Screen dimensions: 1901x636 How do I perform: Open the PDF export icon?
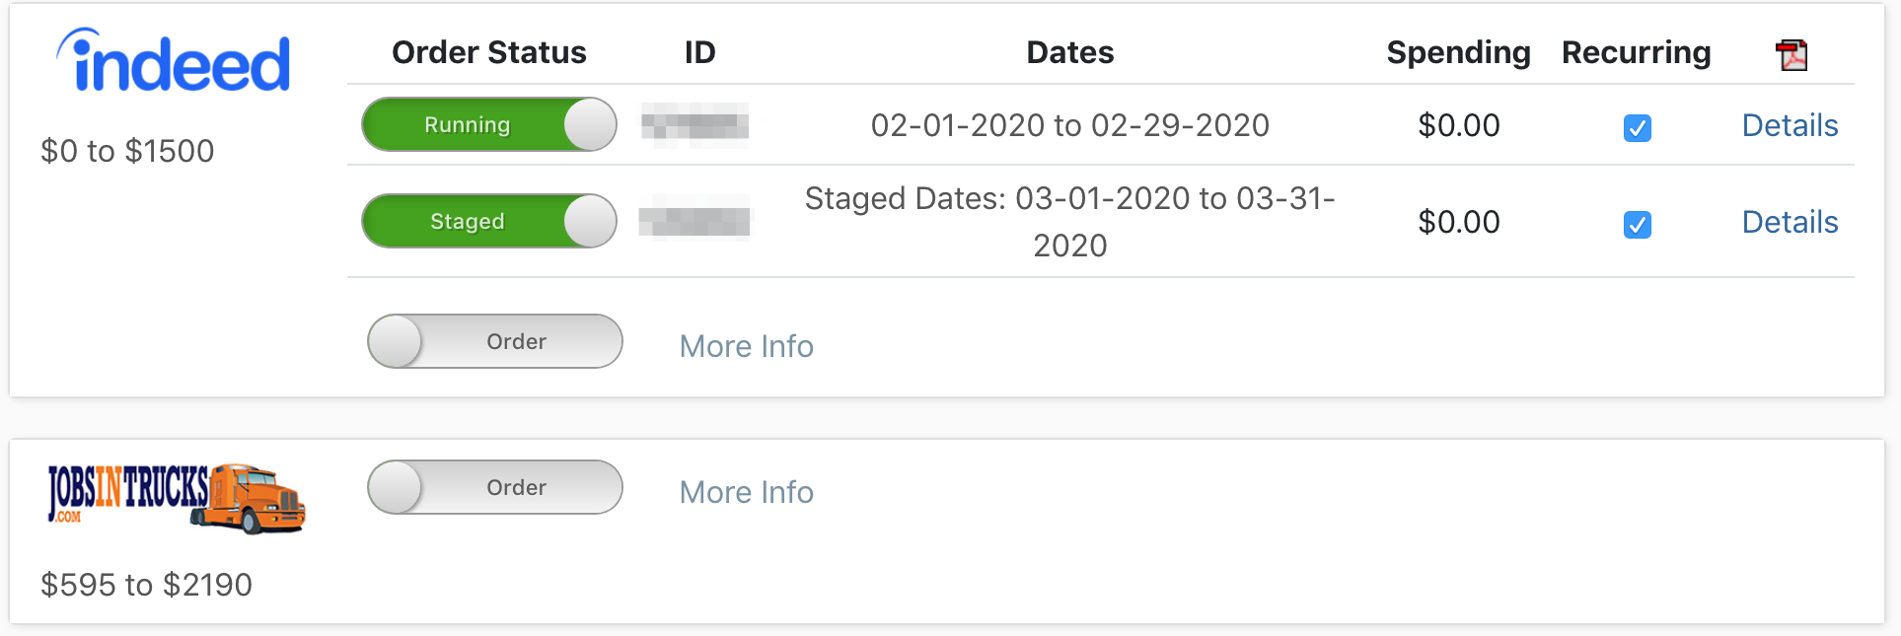[1791, 54]
